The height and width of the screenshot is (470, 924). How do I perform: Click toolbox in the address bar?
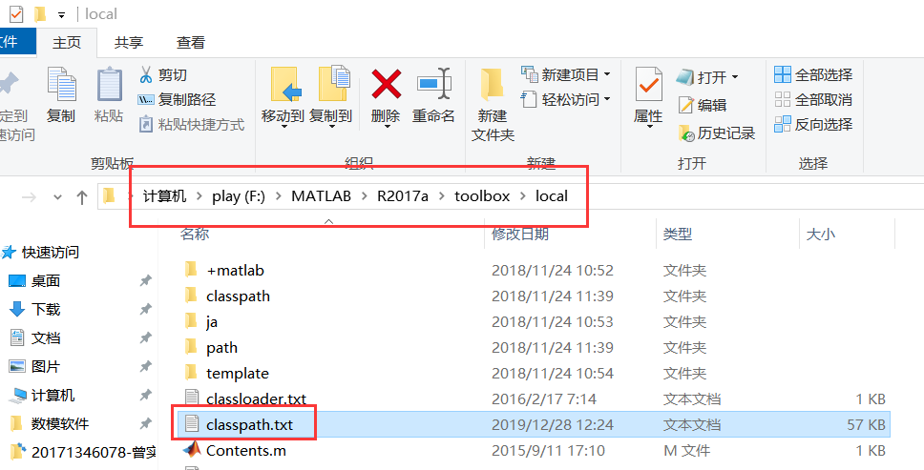(482, 195)
